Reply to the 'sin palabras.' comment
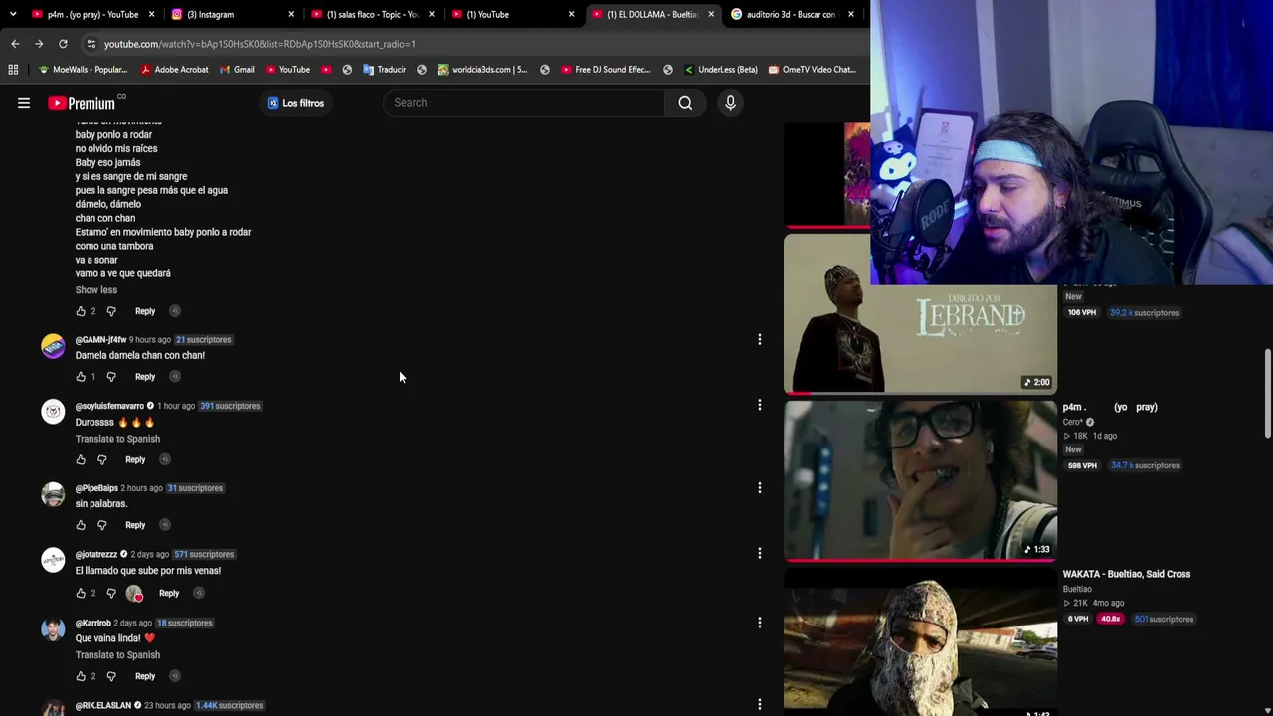1273x716 pixels. point(135,525)
